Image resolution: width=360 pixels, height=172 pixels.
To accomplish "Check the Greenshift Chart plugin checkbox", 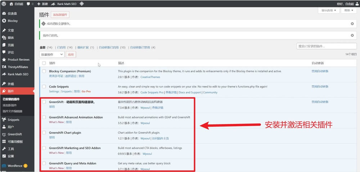I will pos(44,133).
